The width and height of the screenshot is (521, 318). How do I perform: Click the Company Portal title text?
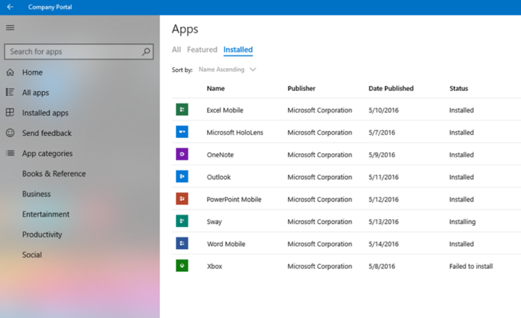click(50, 7)
